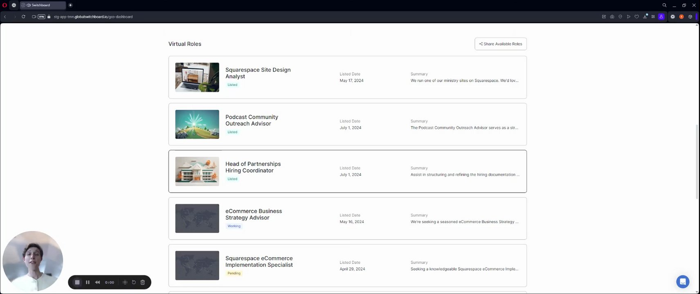Click the Podcast Community Outreach sunburst thumbnail

click(x=197, y=125)
